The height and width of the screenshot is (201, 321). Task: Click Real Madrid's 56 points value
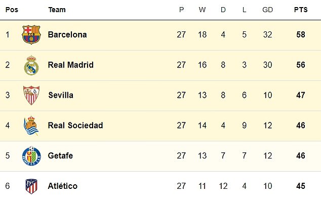pyautogui.click(x=301, y=65)
